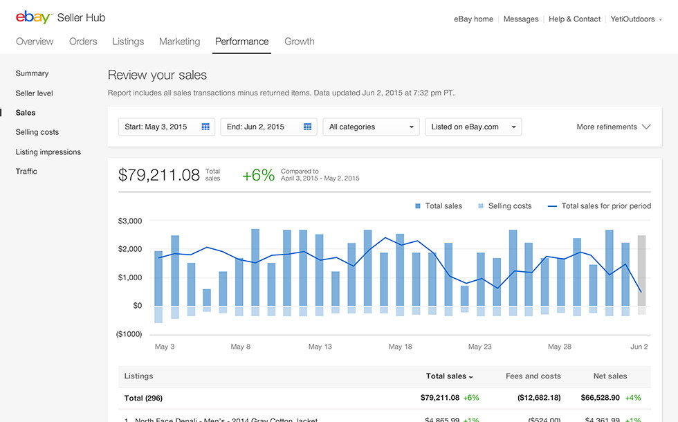The image size is (678, 422).
Task: Open Selling costs in the sidebar
Action: (x=37, y=132)
